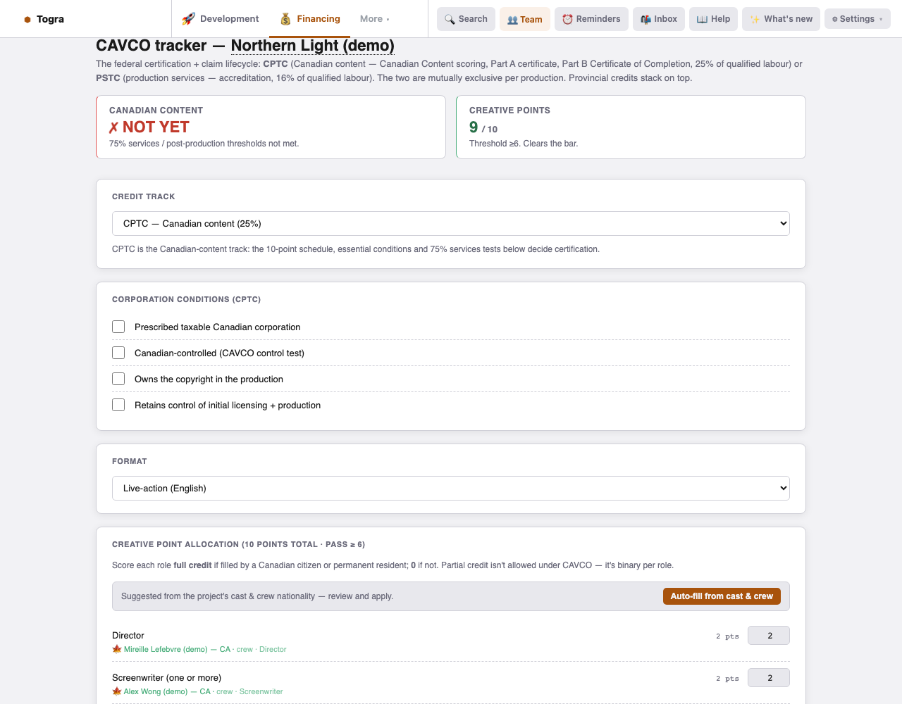Click the money bag icon beside Financing
This screenshot has height=704, width=902.
click(285, 19)
